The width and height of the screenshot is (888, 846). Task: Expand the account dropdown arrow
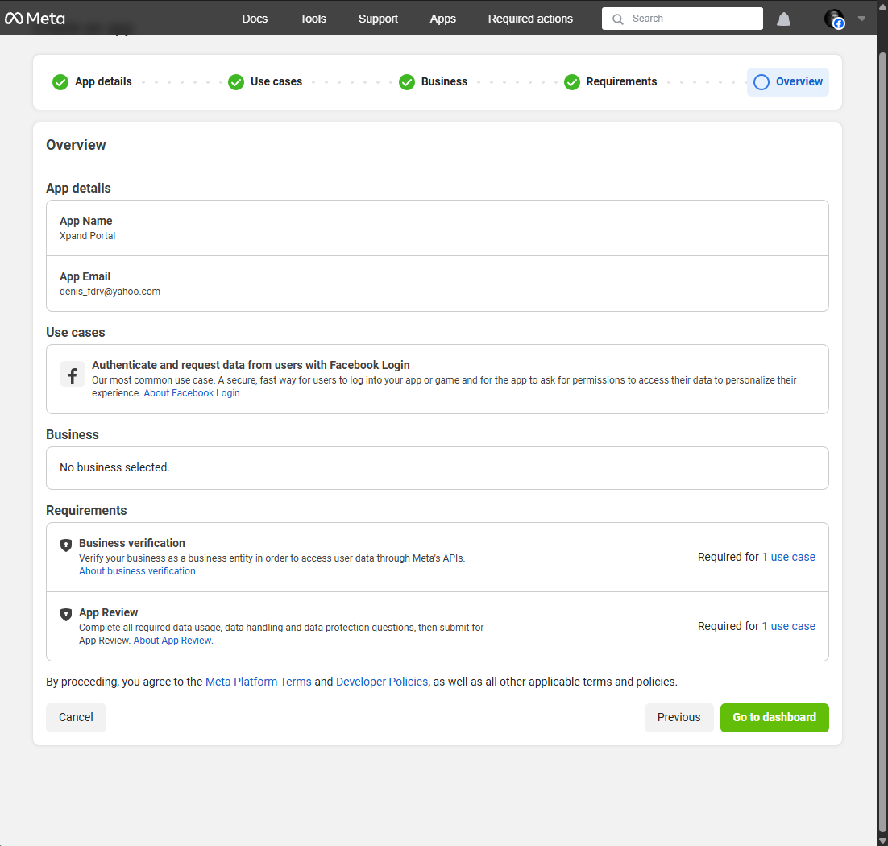pyautogui.click(x=862, y=19)
